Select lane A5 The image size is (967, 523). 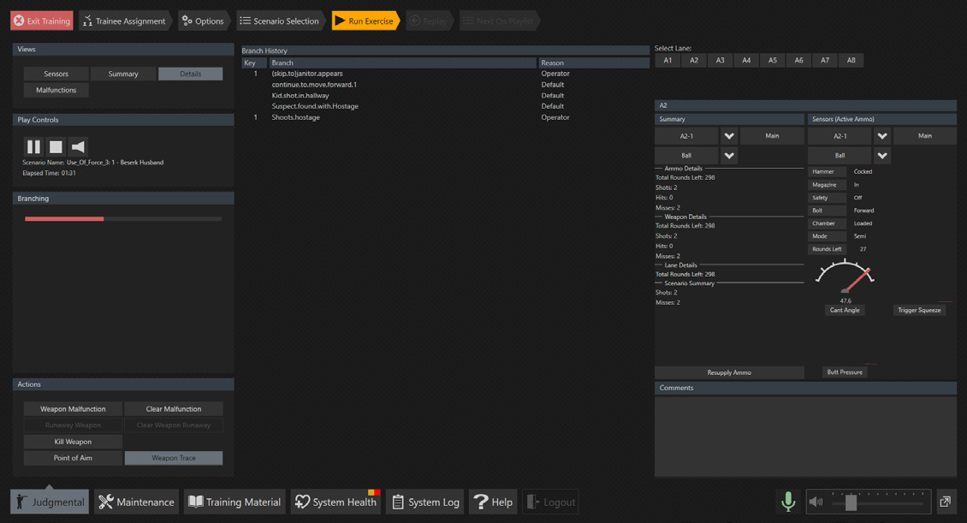[x=773, y=61]
